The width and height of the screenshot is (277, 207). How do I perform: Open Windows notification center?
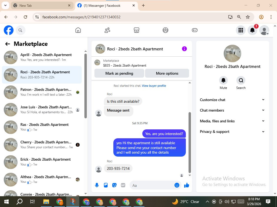tap(268, 202)
